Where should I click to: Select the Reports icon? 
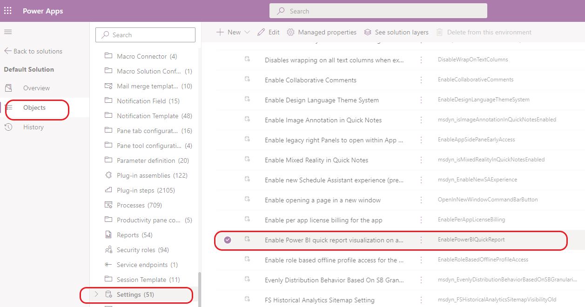coord(108,235)
